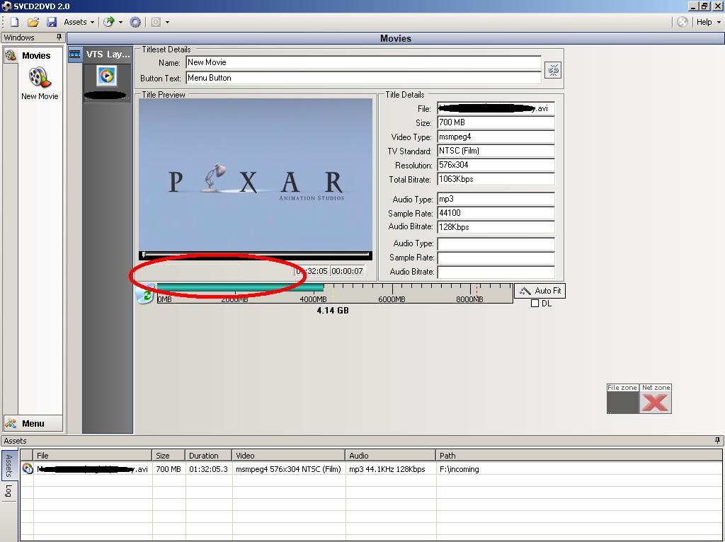Image resolution: width=725 pixels, height=542 pixels.
Task: Click the refresh disc icon beside size bar
Action: pos(145,294)
